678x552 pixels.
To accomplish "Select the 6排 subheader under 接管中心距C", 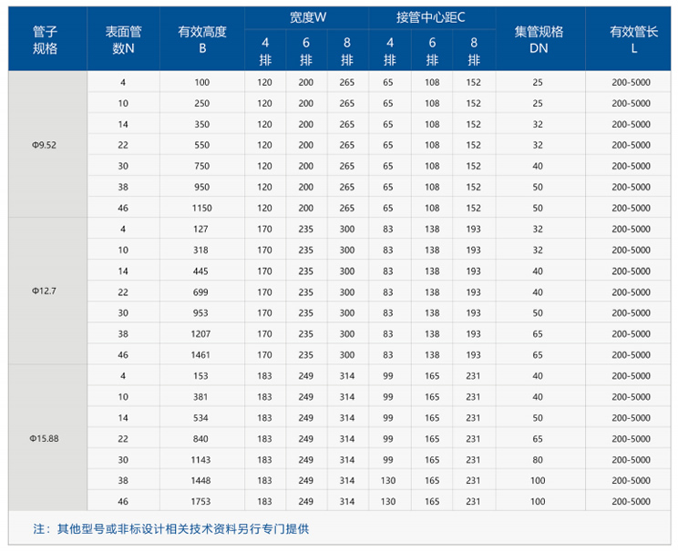I will tap(432, 51).
